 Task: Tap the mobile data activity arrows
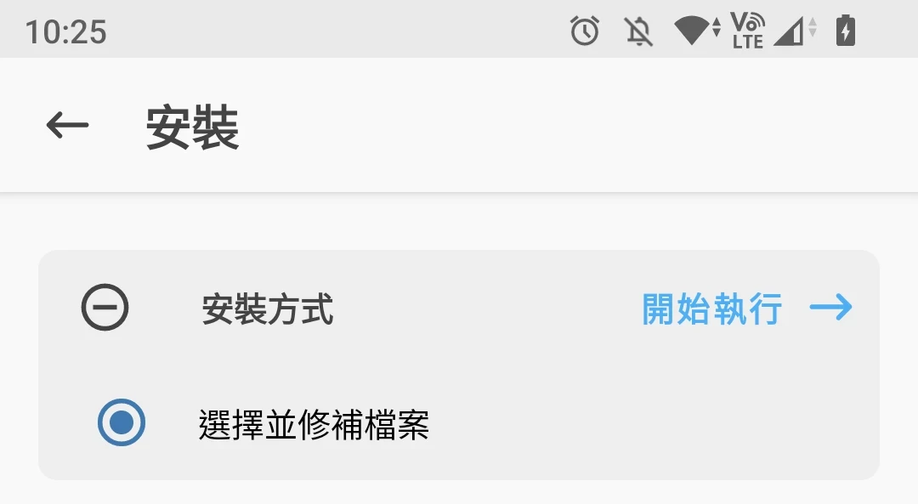click(812, 27)
